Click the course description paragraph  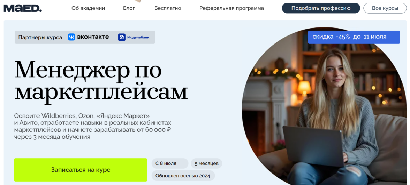[x=93, y=126]
